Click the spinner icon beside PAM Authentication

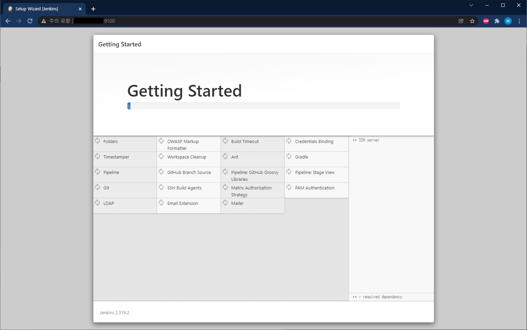(x=289, y=187)
